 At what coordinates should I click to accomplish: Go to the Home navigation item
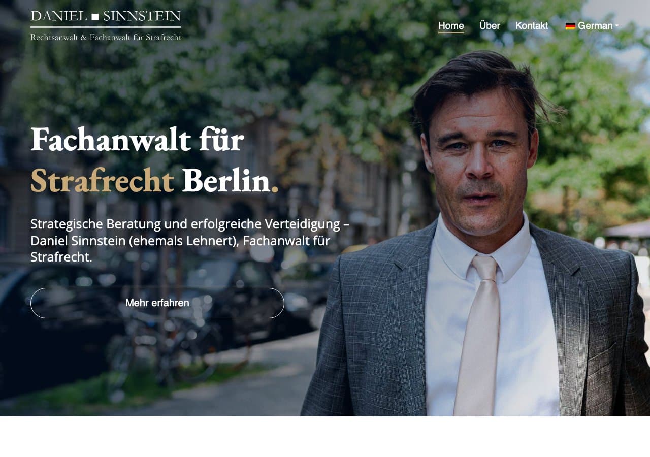451,26
